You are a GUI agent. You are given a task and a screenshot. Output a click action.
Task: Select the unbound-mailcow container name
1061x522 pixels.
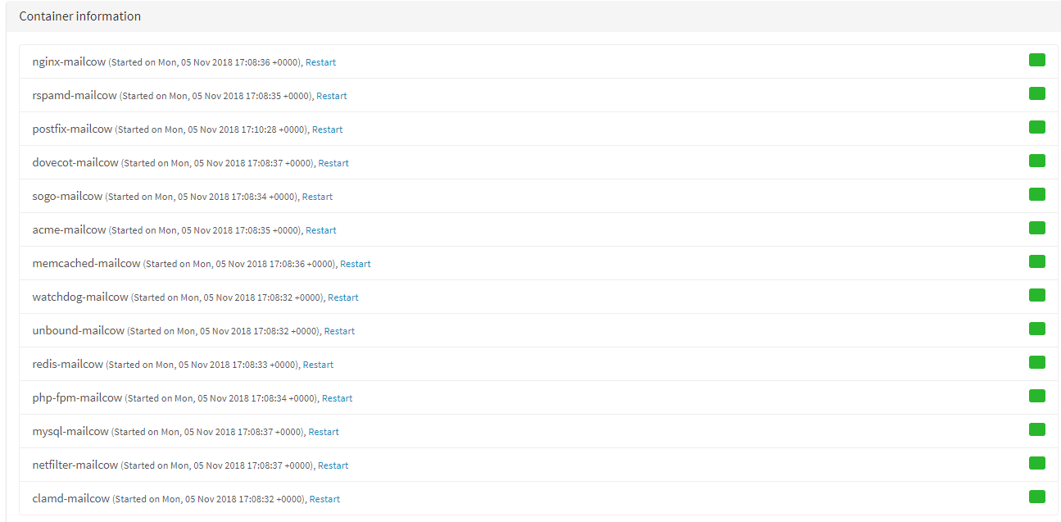[x=79, y=330]
